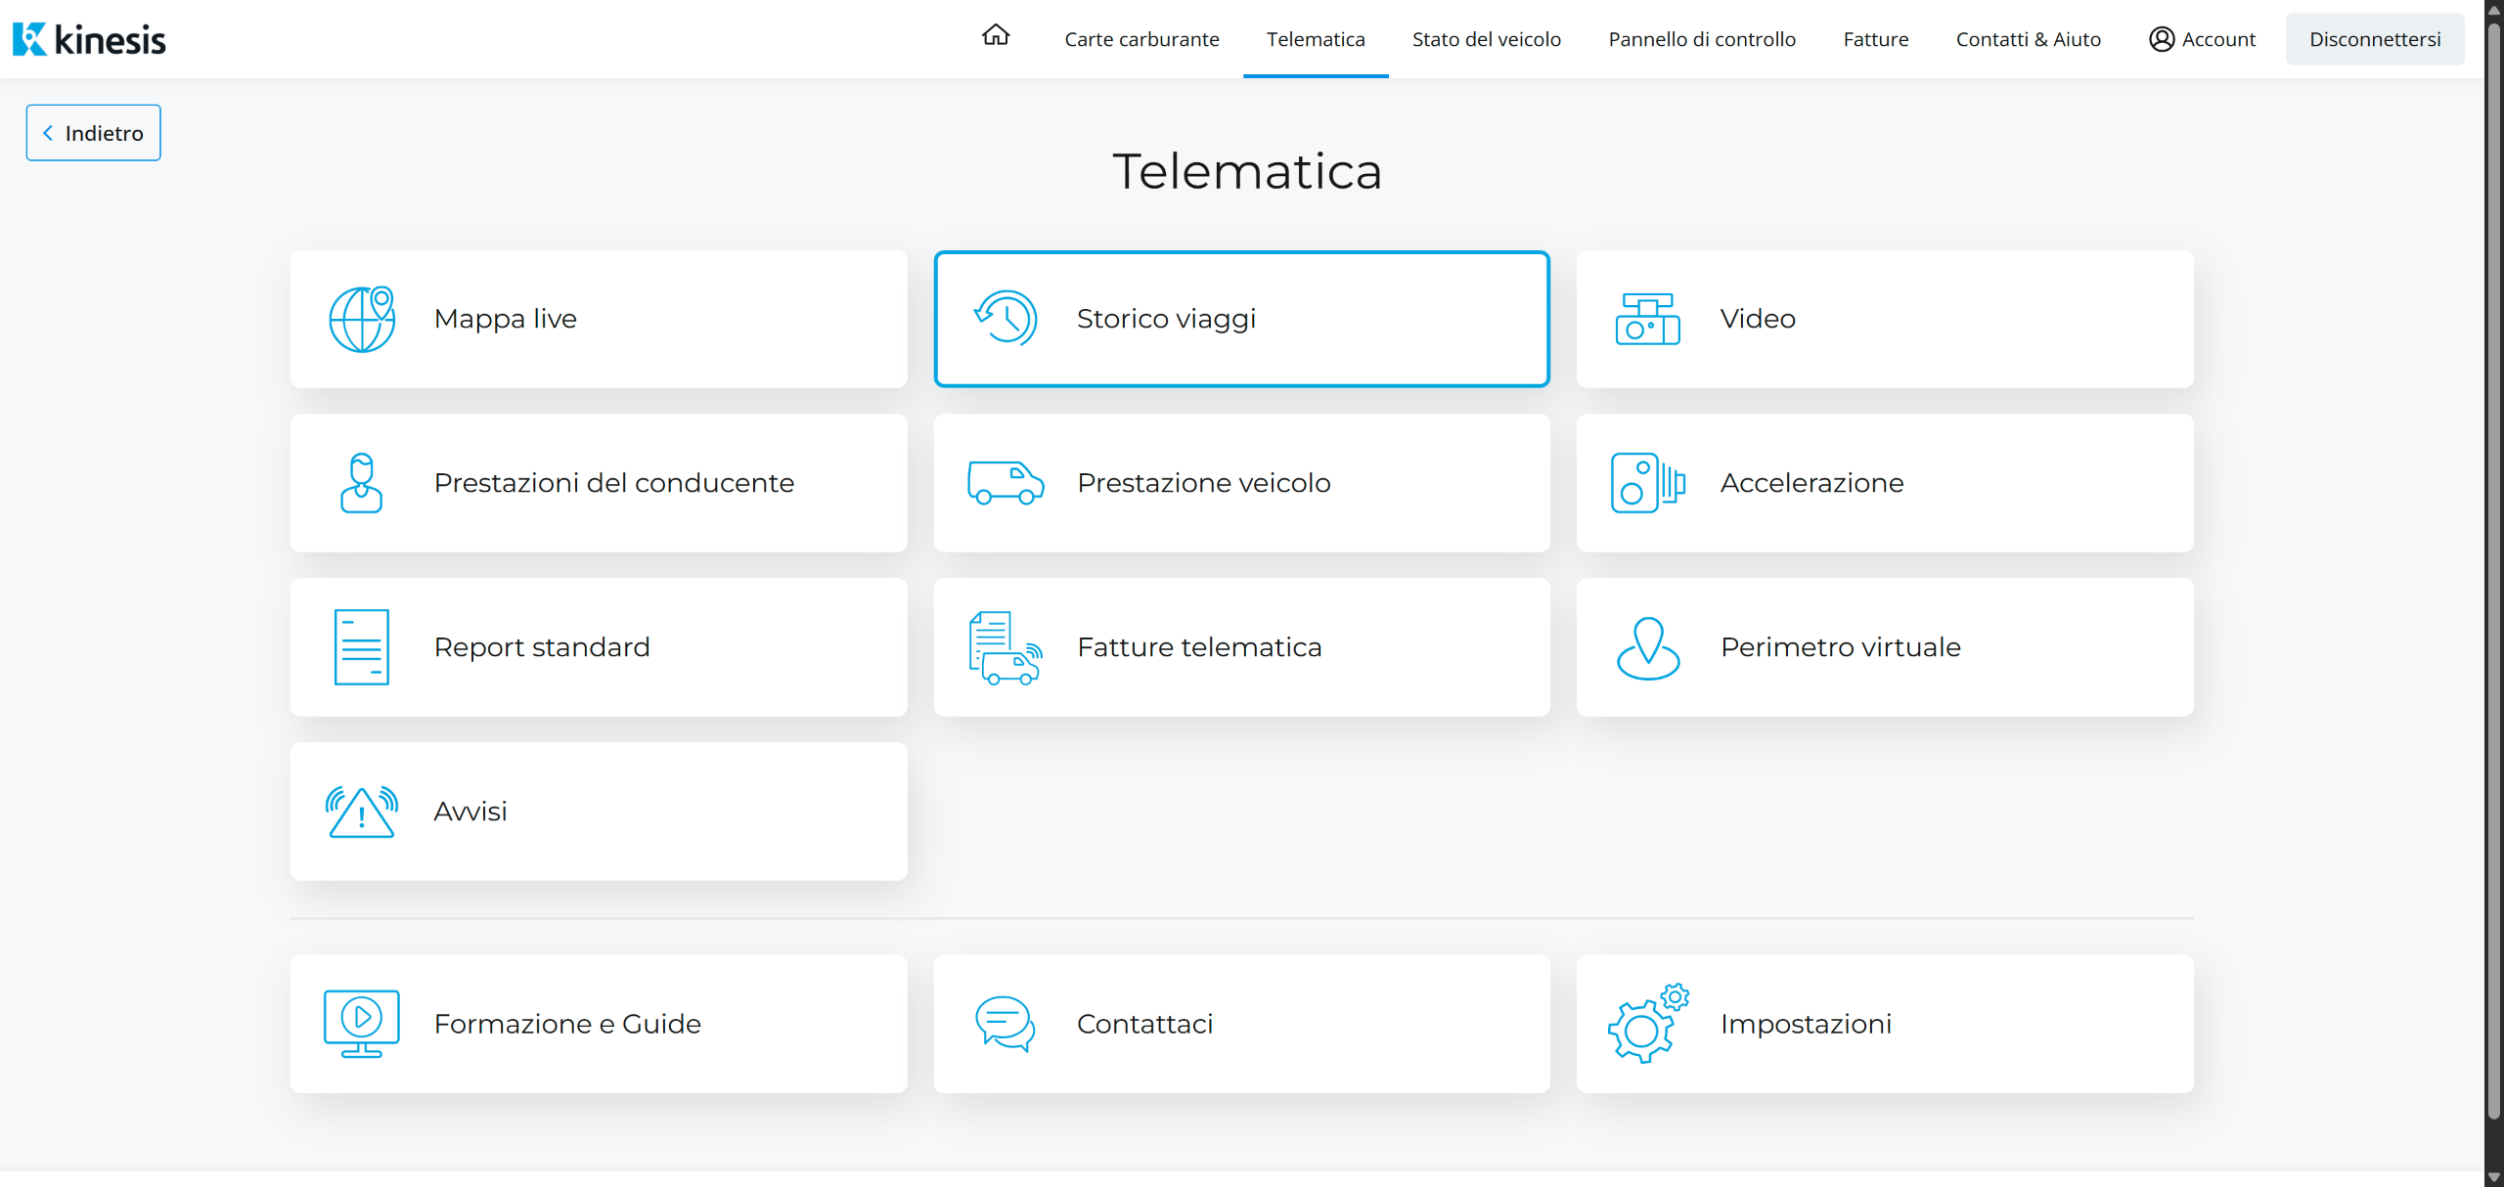Open Formazione e Guide monitor icon
Viewport: 2504px width, 1187px height.
pos(361,1024)
